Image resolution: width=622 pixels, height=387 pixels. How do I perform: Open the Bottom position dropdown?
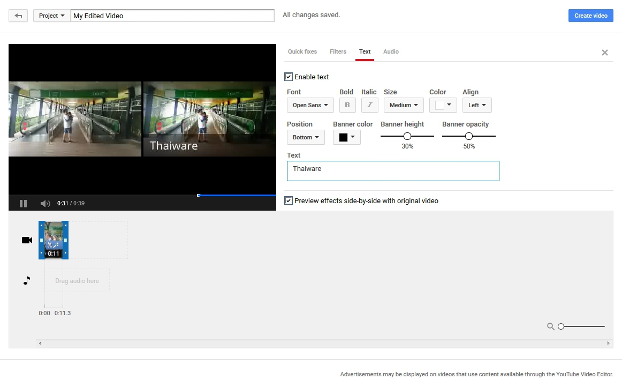click(x=305, y=137)
